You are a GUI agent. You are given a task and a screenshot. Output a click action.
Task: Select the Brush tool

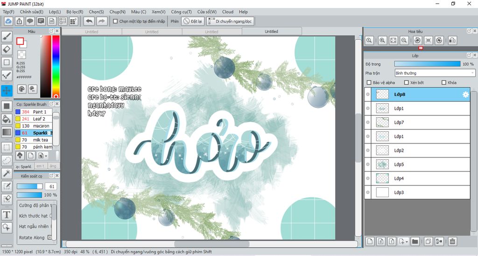coord(7,36)
